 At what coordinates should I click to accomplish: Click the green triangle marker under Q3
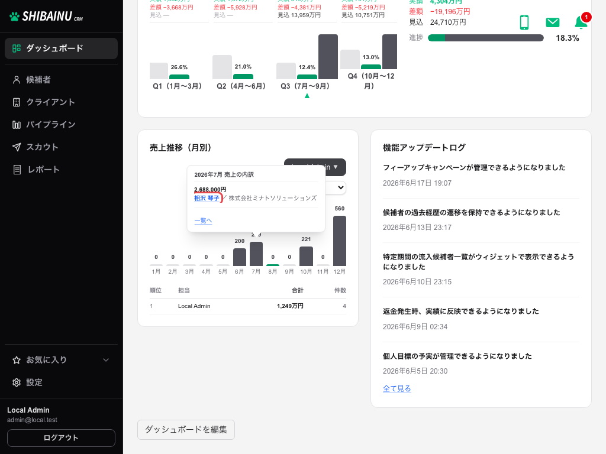(307, 96)
